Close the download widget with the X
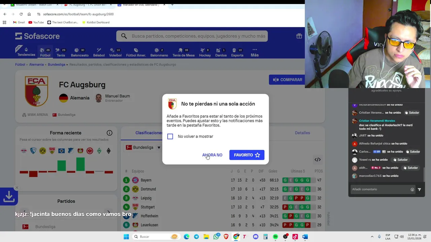 point(17,188)
